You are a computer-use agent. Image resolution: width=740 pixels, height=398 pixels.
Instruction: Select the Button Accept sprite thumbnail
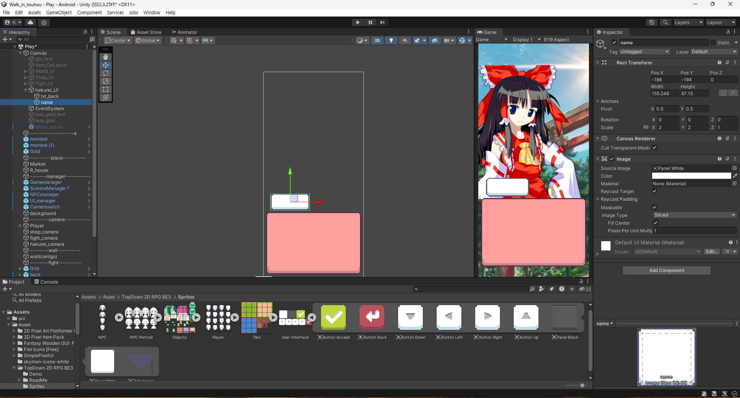click(x=334, y=317)
